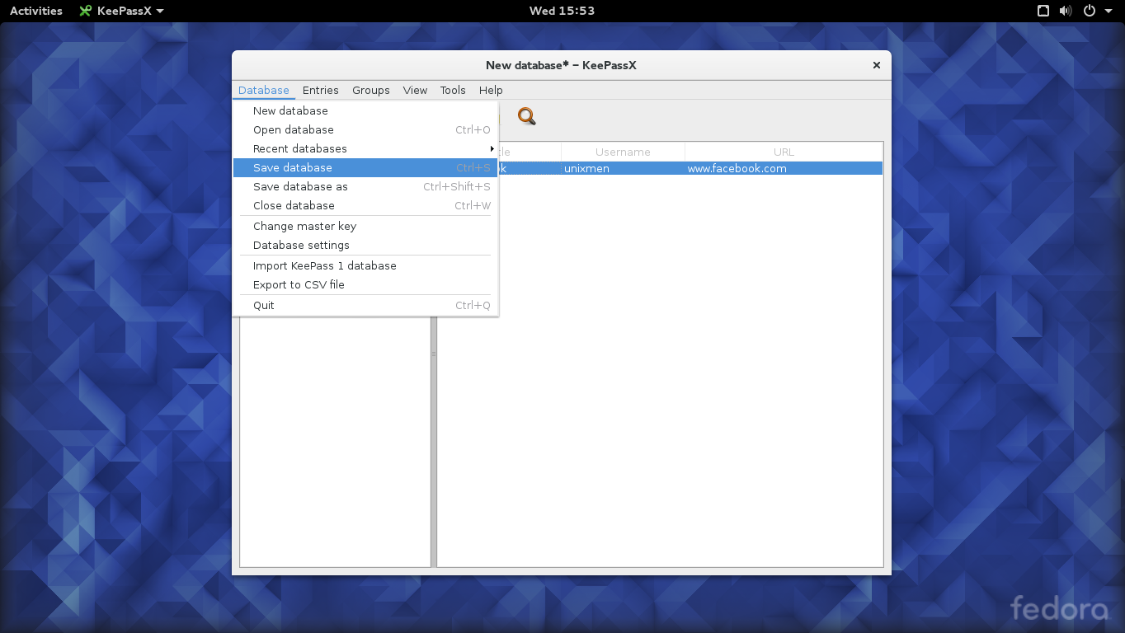This screenshot has height=633, width=1125.
Task: Choose Save database as
Action: click(365, 186)
